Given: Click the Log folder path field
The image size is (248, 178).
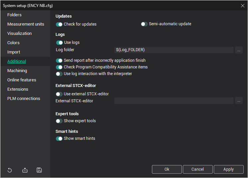Looking at the screenshot, I should (x=174, y=50).
